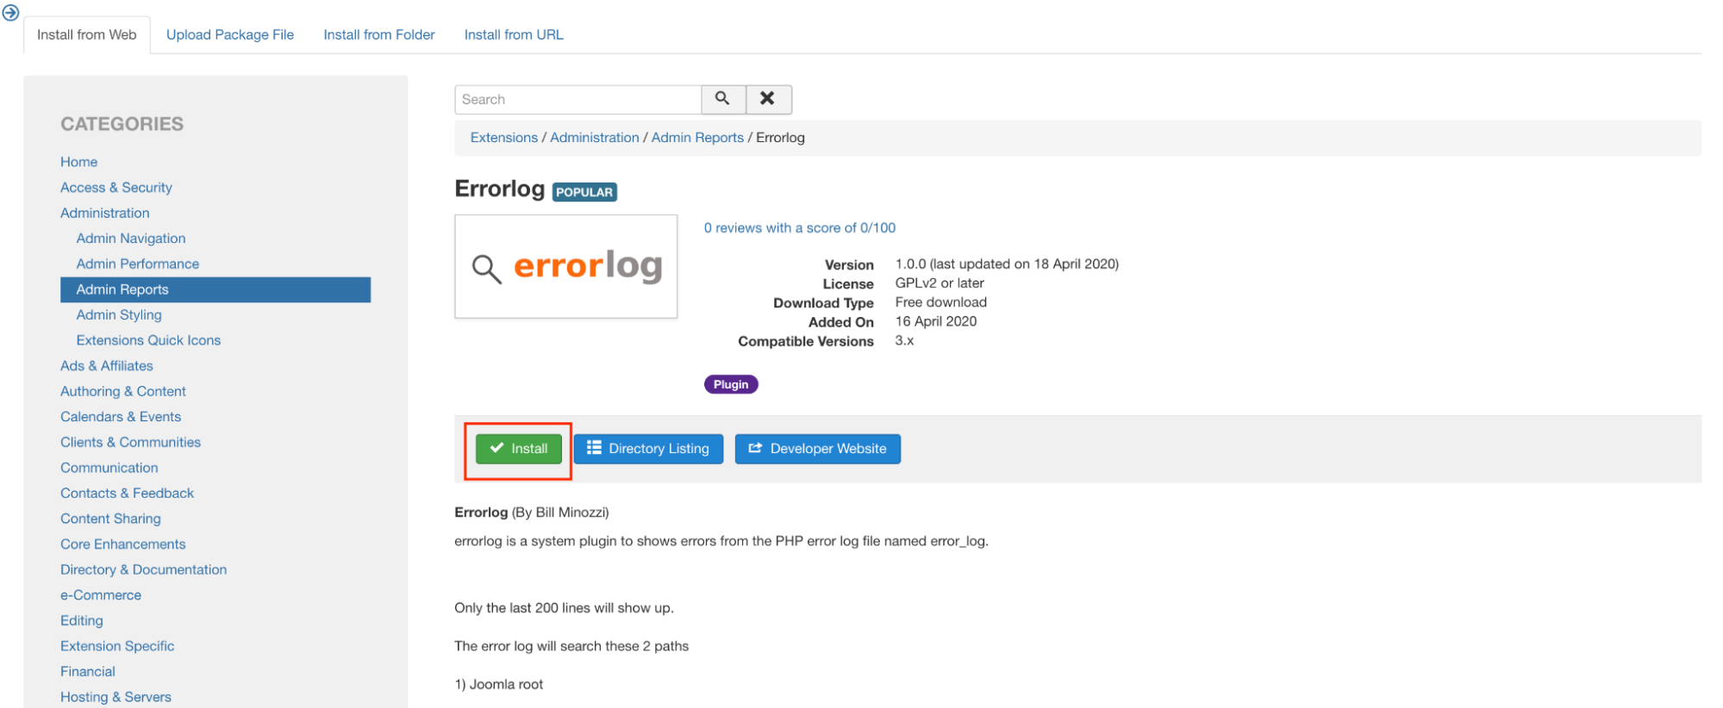Click the Admin Reports breadcrumb link
Viewport: 1723px width, 708px height.
pos(697,138)
